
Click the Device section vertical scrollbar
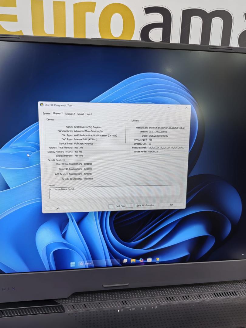click(126, 134)
